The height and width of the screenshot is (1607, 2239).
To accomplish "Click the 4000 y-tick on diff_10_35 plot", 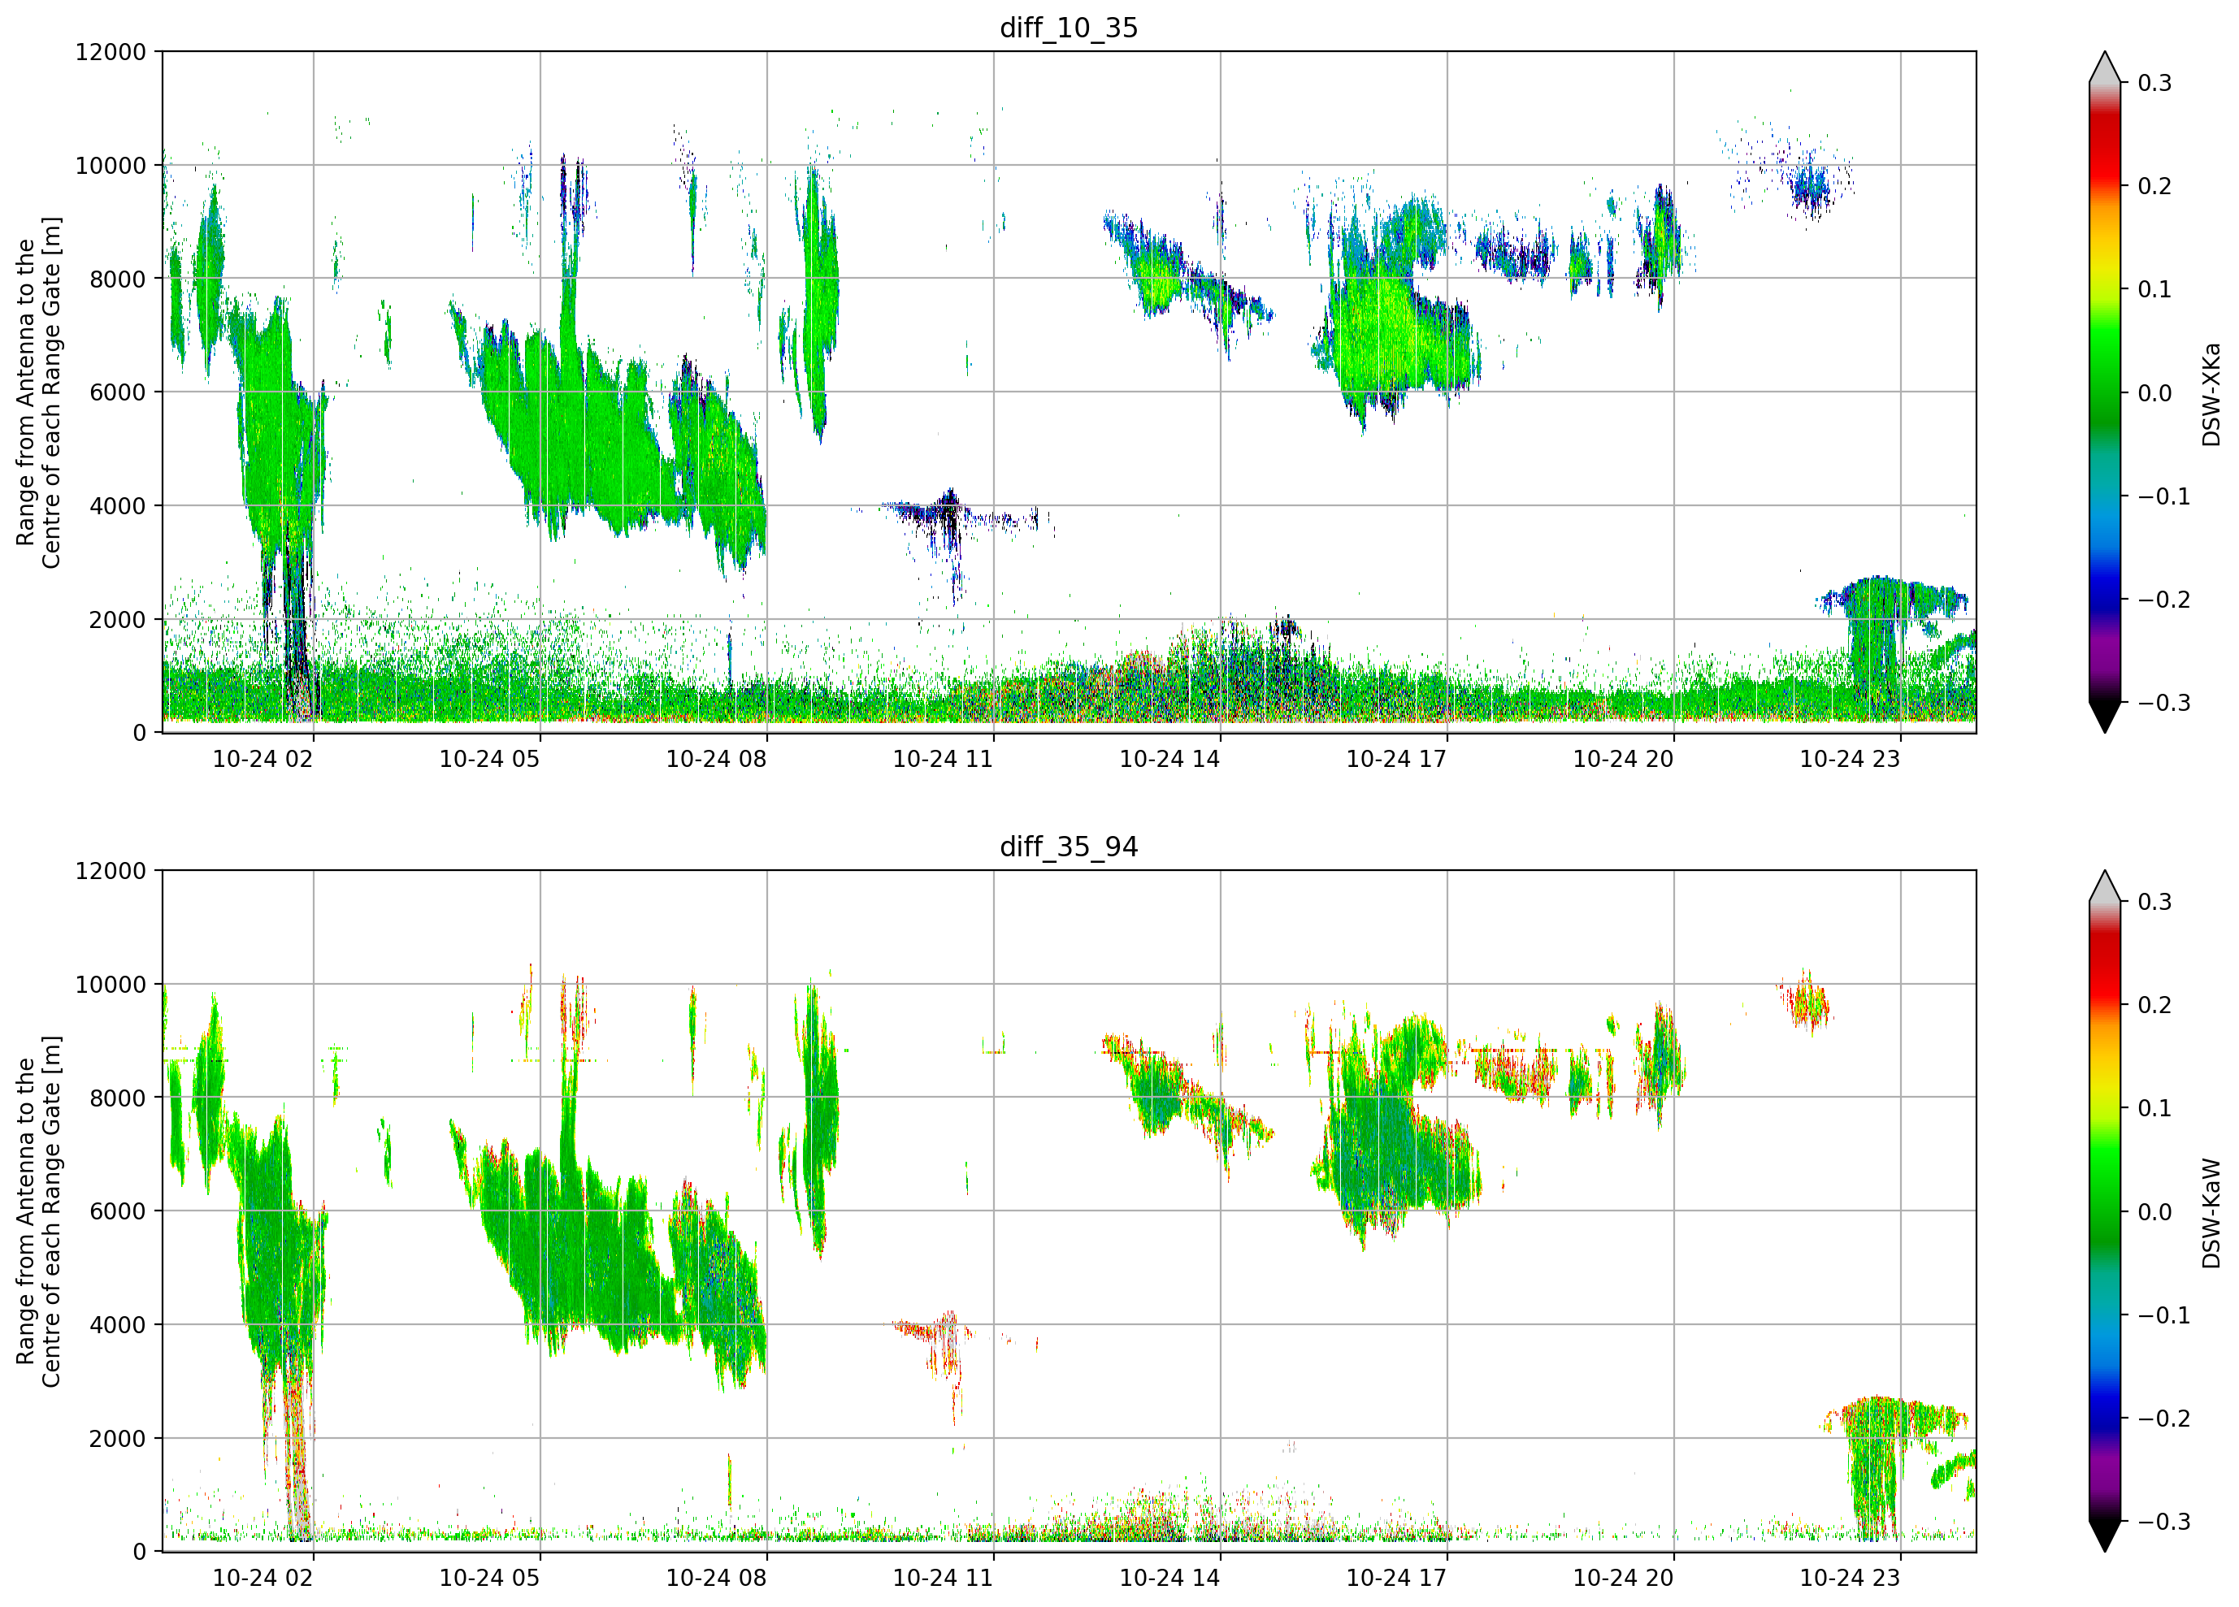I will point(118,505).
